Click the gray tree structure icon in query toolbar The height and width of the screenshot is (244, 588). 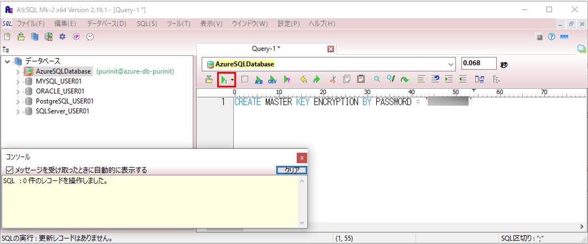[x=496, y=80]
